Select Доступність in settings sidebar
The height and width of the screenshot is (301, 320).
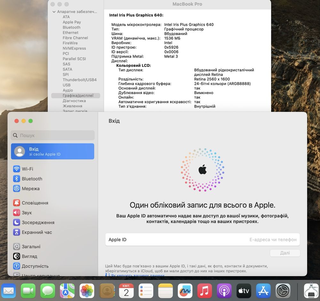(52, 266)
